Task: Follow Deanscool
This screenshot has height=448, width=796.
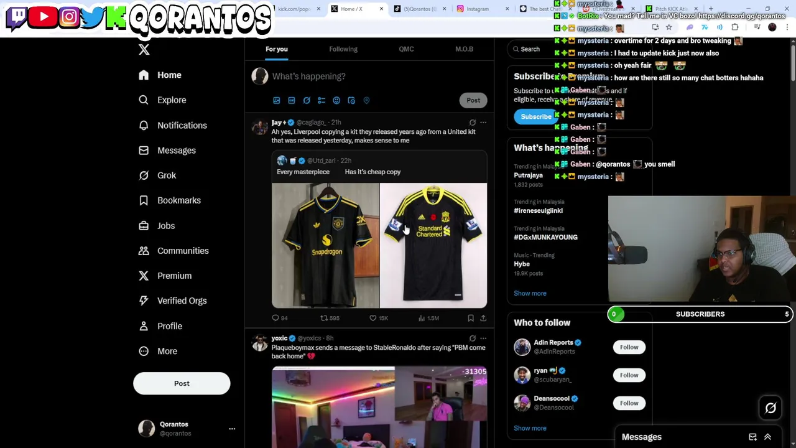Action: [x=629, y=403]
